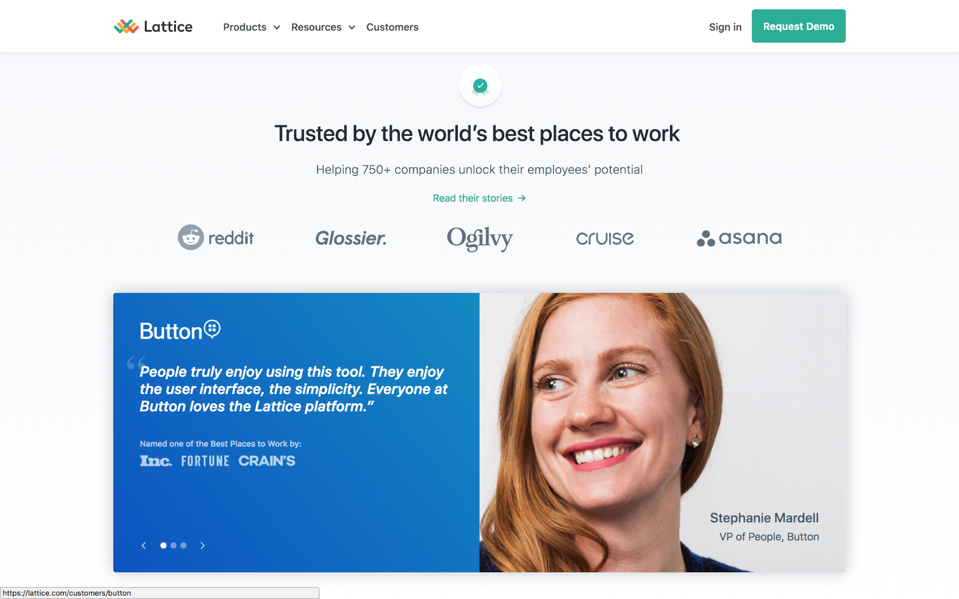Open the Customers nav item
This screenshot has height=599, width=959.
point(392,27)
